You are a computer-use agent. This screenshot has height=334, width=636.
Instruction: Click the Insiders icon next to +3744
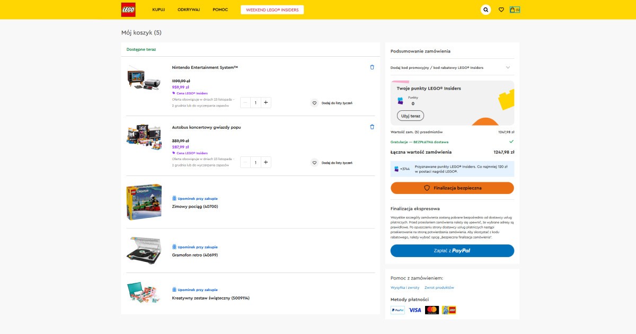(396, 169)
